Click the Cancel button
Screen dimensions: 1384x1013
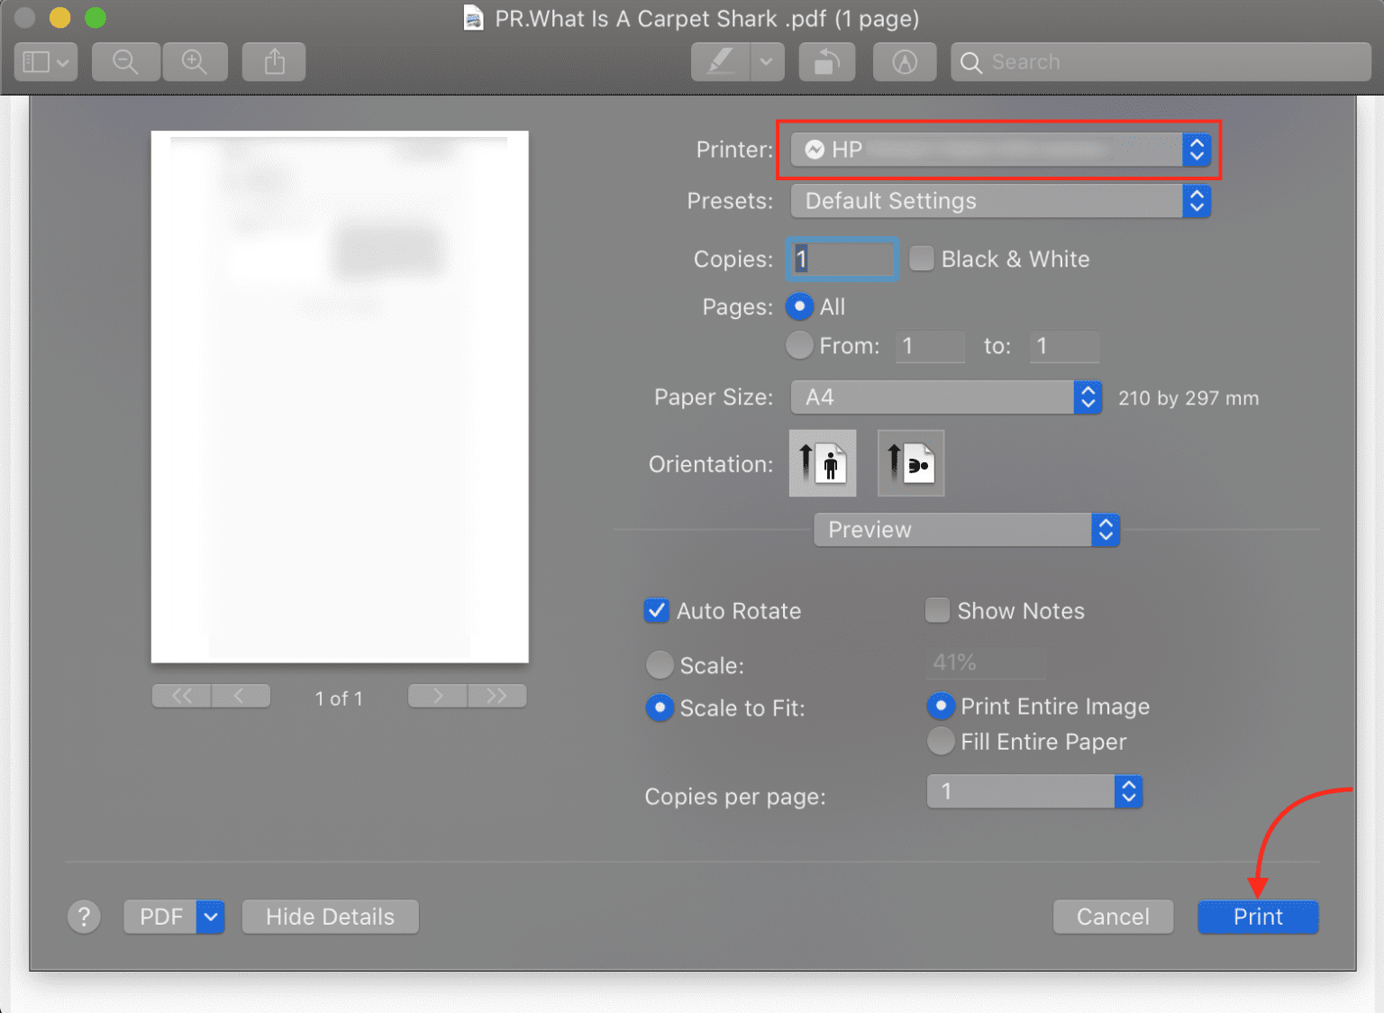coord(1113,917)
